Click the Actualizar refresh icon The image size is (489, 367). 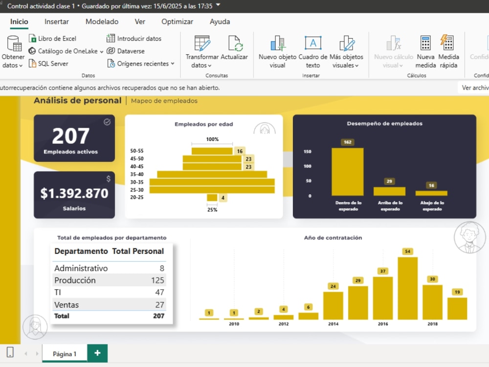pyautogui.click(x=235, y=43)
